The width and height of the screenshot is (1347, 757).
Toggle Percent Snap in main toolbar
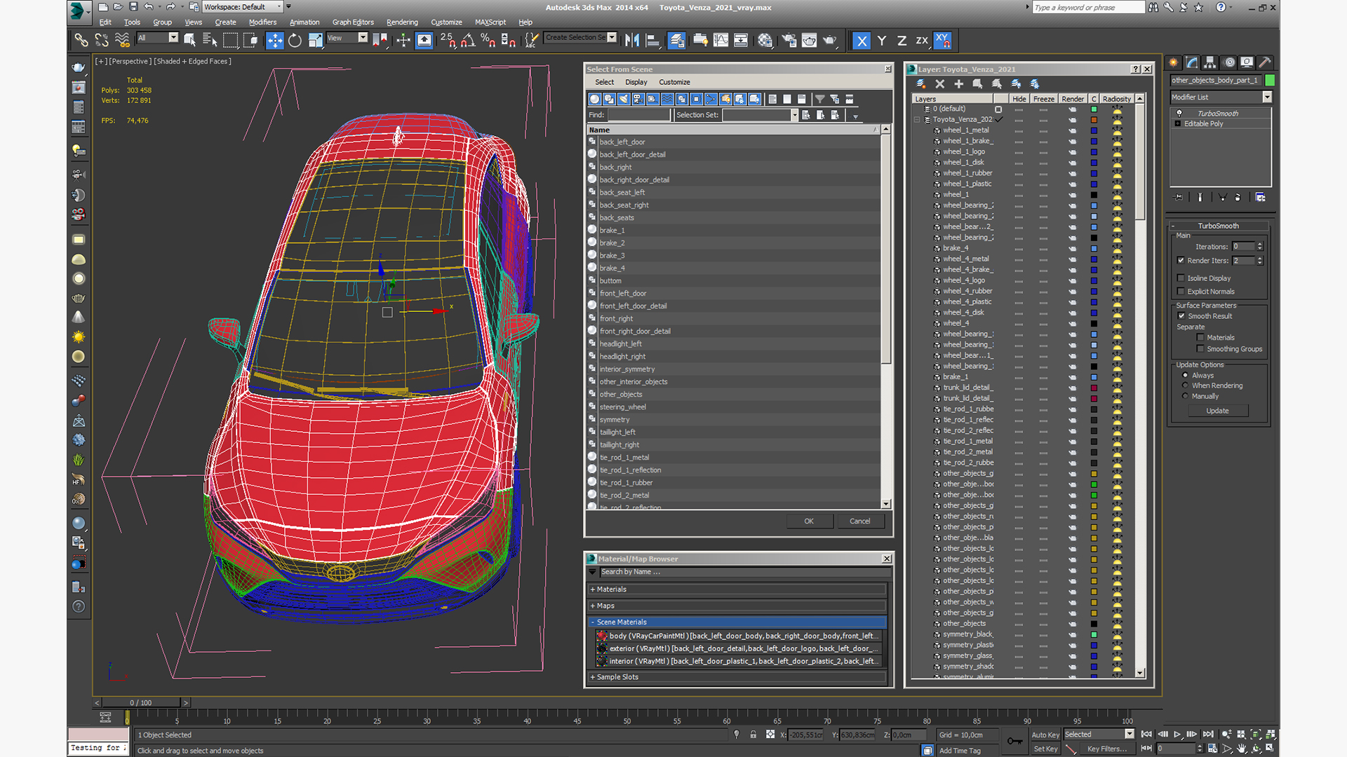[488, 41]
